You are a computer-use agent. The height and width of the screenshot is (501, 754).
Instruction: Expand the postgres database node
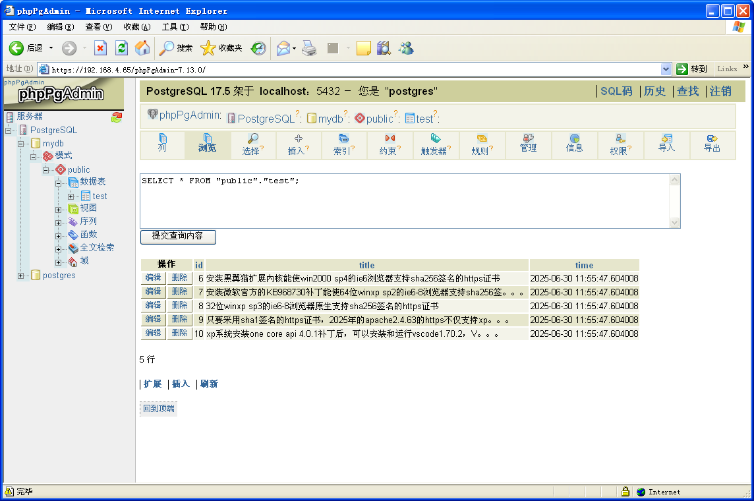pyautogui.click(x=20, y=276)
